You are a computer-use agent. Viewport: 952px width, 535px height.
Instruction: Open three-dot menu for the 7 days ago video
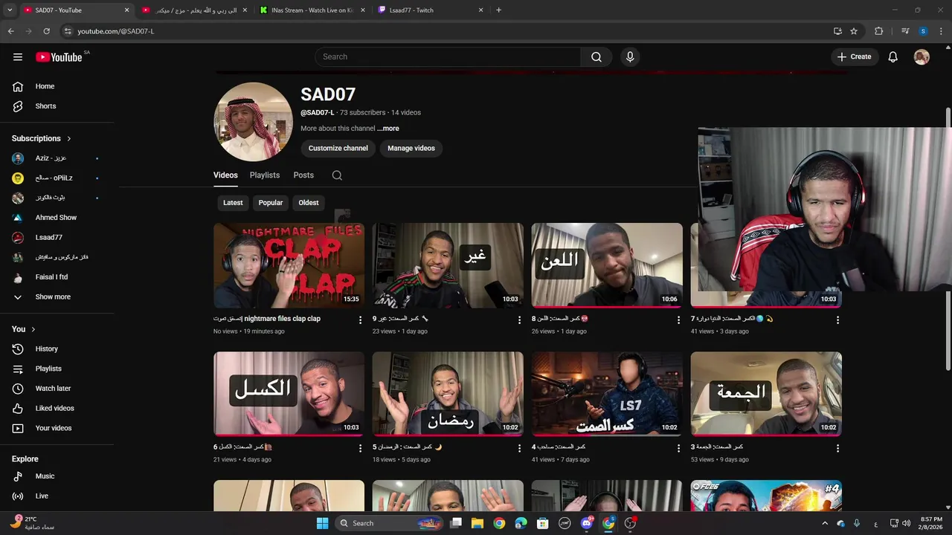[678, 449]
